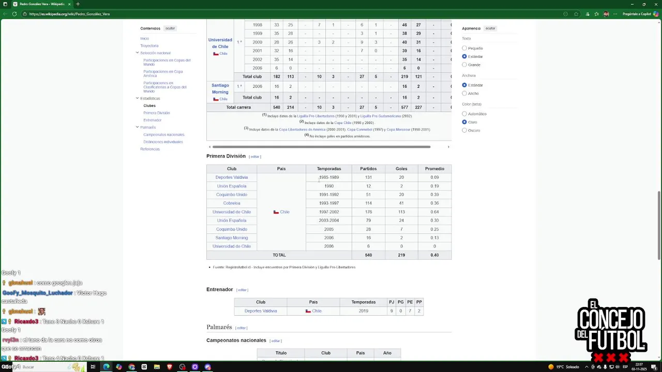Open Universidad de Chile link in stats table
This screenshot has height=372, width=662.
coord(220,43)
